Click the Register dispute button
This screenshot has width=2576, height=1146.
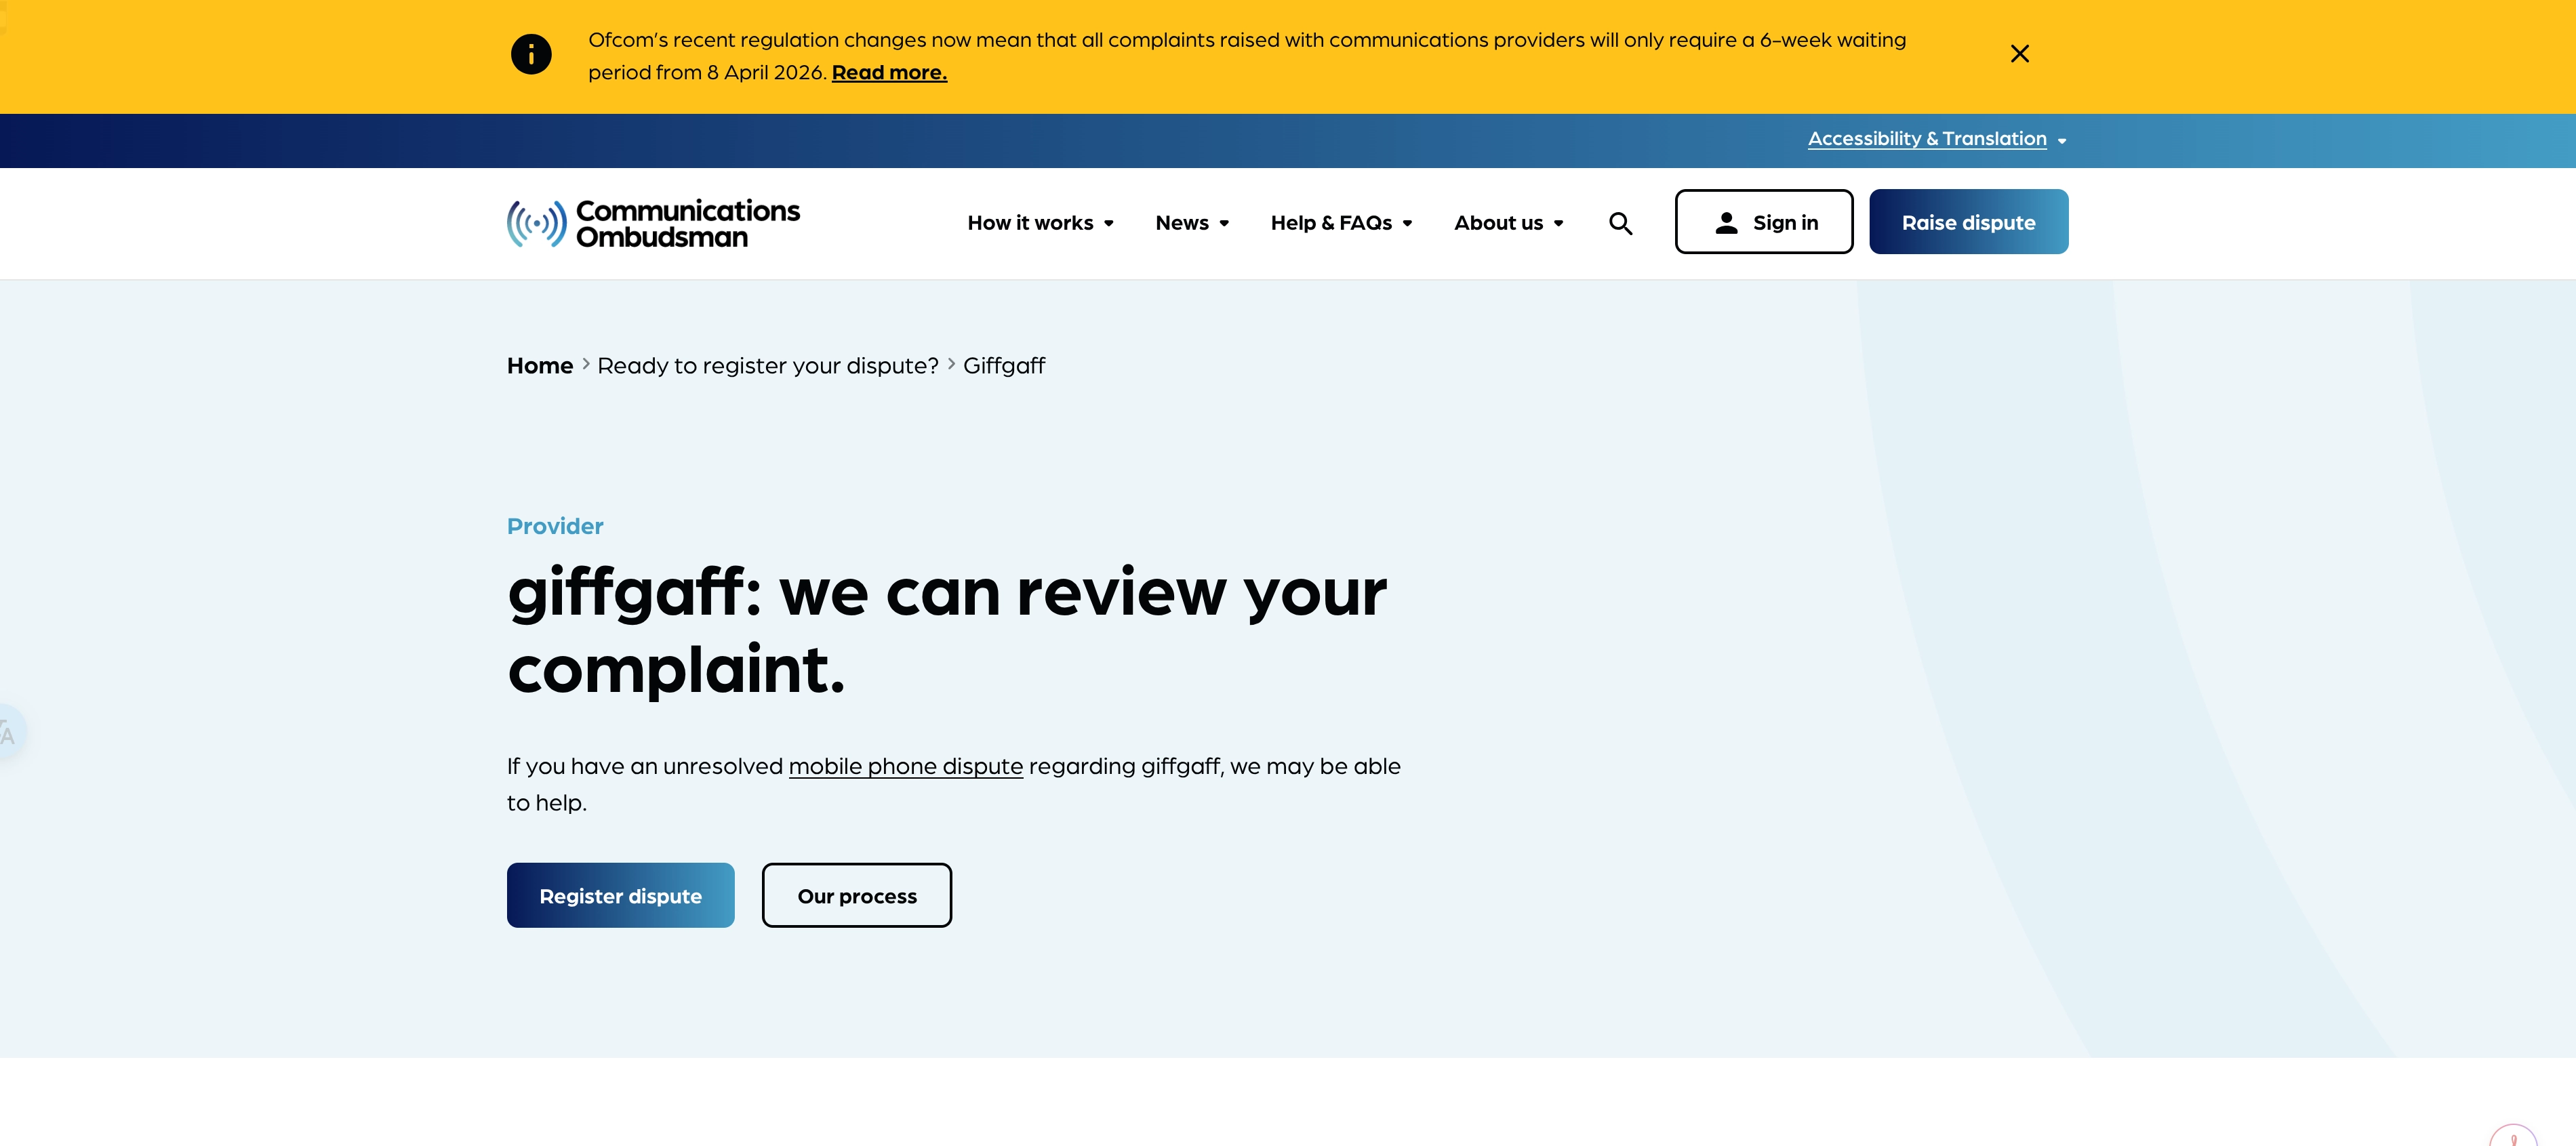pyautogui.click(x=620, y=895)
